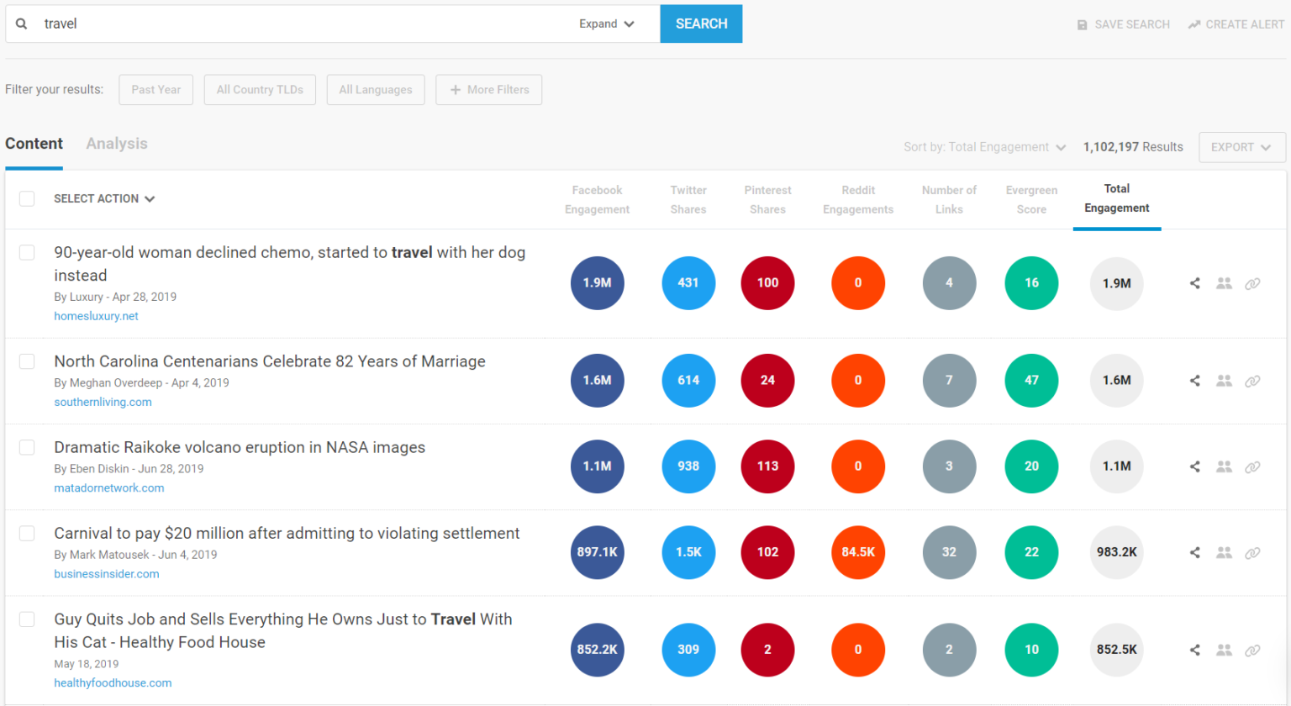The height and width of the screenshot is (706, 1291).
Task: Click the share icon for the 90-year-old woman article
Action: point(1194,283)
